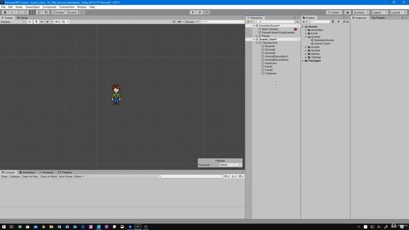Expand the Animation folder

pyautogui.click(x=305, y=30)
